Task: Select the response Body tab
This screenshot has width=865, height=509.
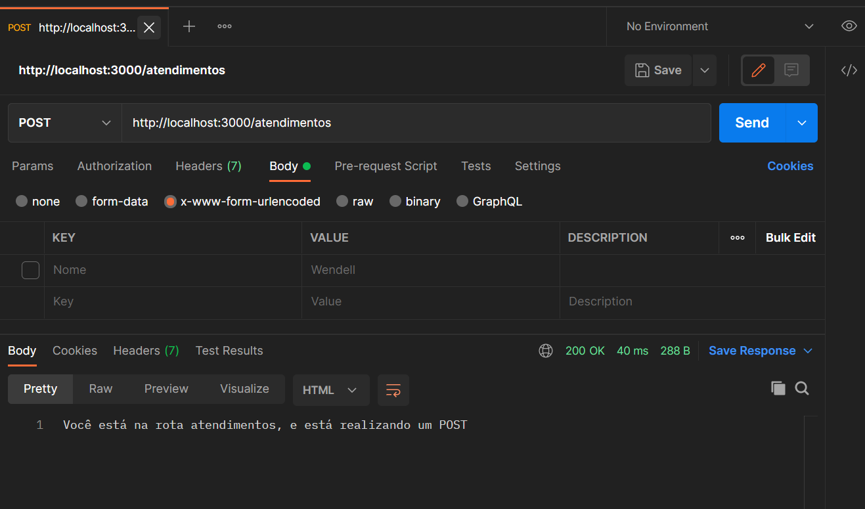Action: [22, 351]
